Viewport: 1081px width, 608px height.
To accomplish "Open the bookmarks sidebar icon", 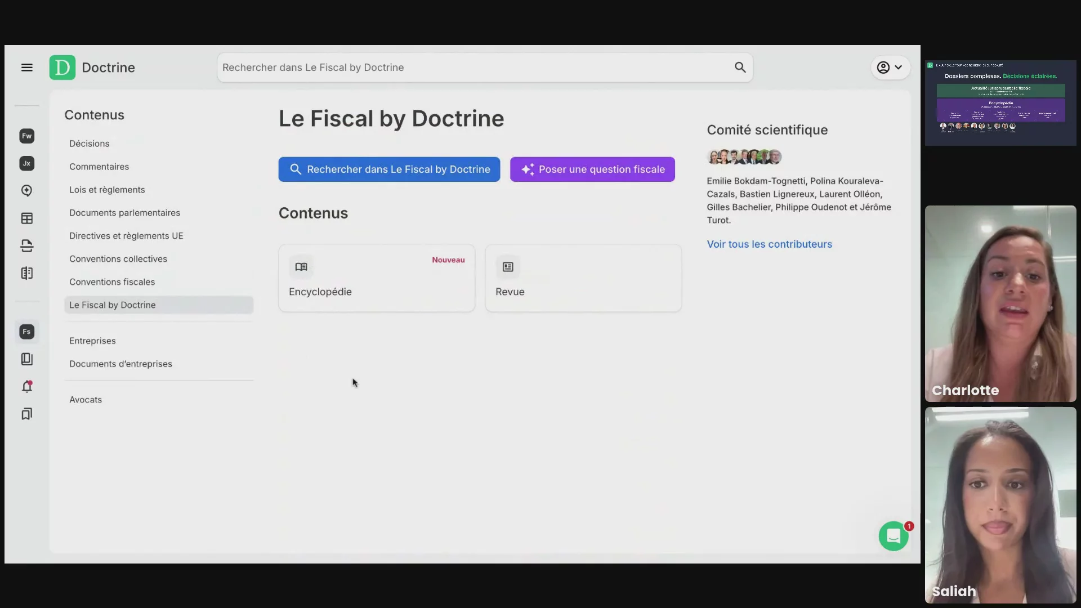I will coord(26,414).
